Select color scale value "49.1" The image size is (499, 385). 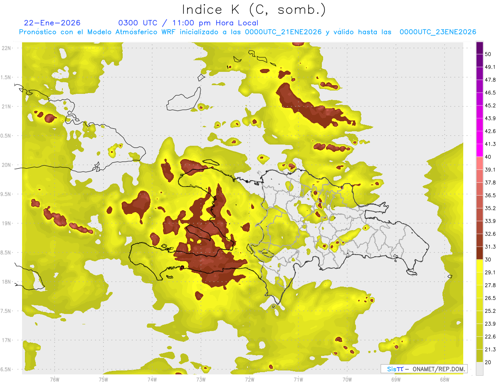[x=490, y=67]
